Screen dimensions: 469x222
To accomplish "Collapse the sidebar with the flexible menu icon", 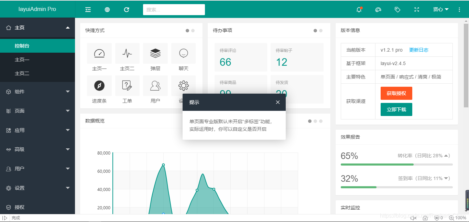I will point(88,10).
